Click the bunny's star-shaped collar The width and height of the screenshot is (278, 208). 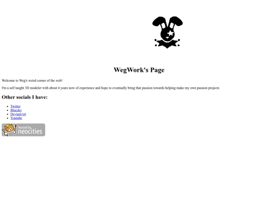[x=167, y=44]
